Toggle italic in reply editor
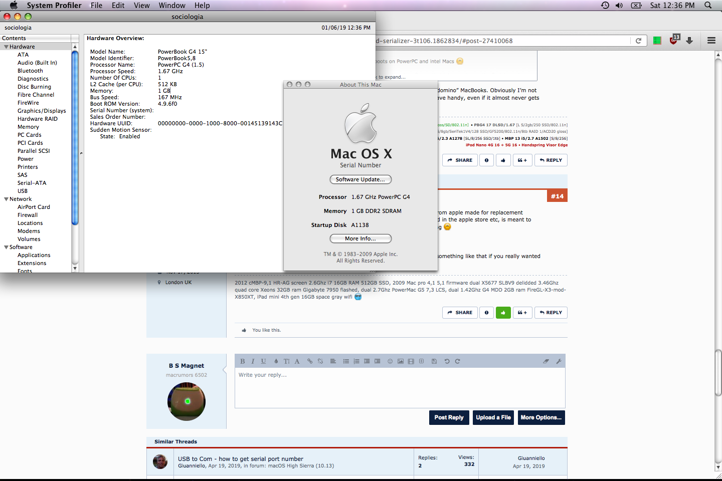This screenshot has width=722, height=481. [253, 361]
